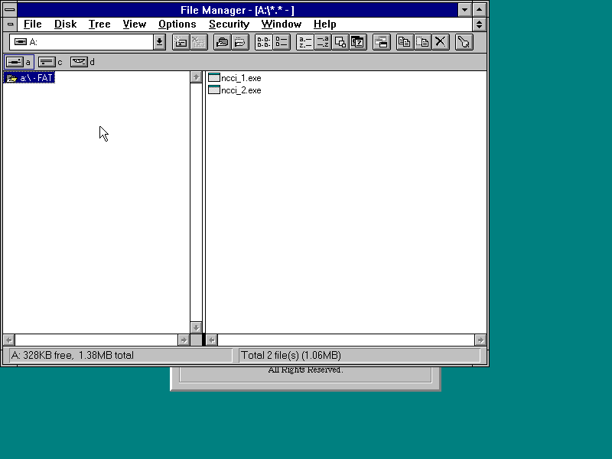612x459 pixels.
Task: Minimize the File Manager window
Action: tap(464, 10)
